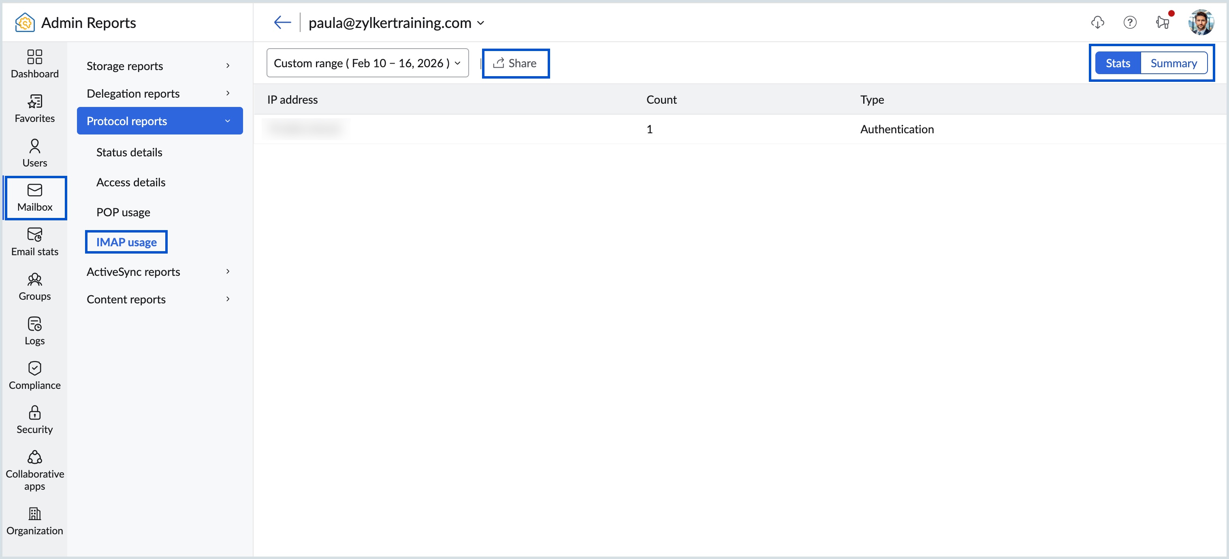Open the Groups reports section
This screenshot has height=559, width=1229.
pos(34,286)
